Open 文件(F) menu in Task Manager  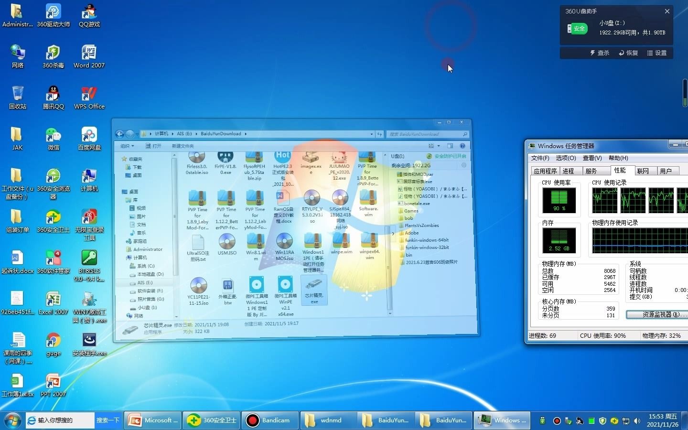click(540, 158)
